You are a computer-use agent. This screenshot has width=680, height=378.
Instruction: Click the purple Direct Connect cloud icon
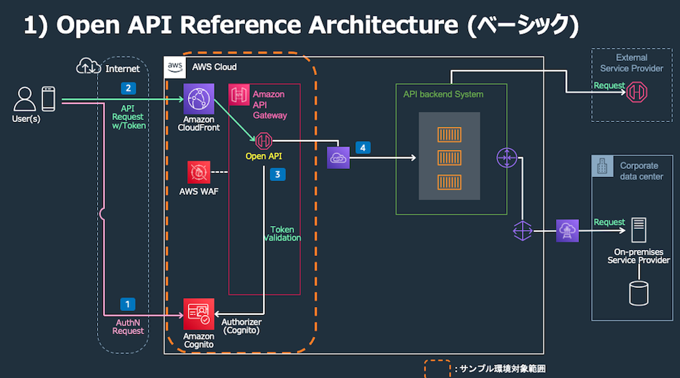[567, 231]
